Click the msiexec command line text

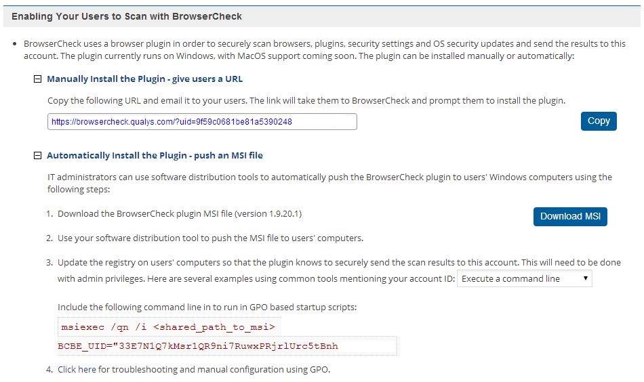coord(167,326)
